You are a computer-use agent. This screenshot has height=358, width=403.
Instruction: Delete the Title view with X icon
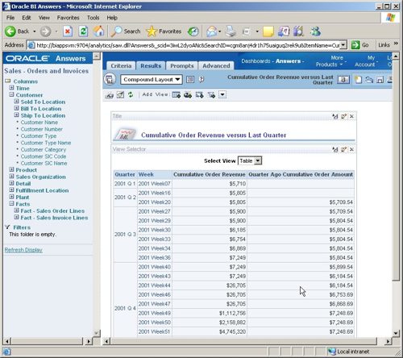[x=351, y=116]
